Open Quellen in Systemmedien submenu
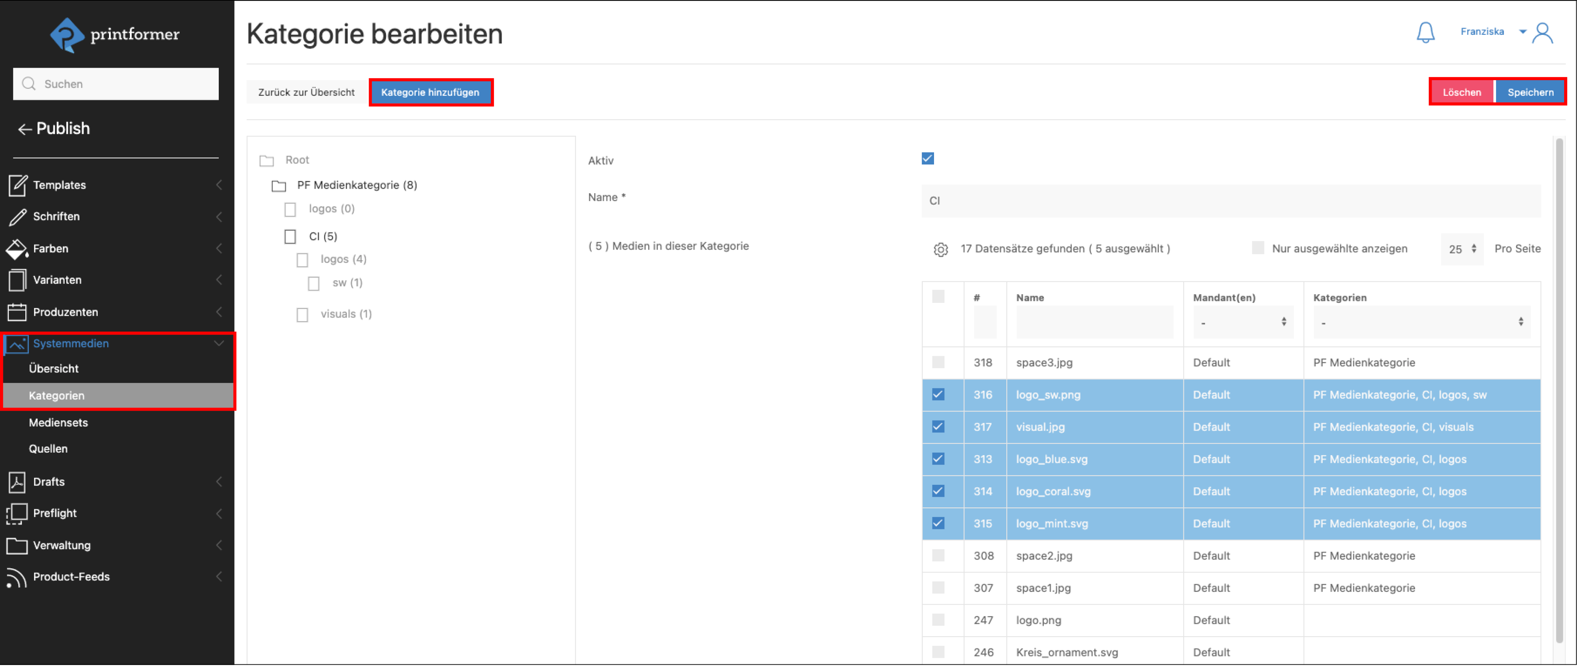The width and height of the screenshot is (1577, 670). (48, 449)
